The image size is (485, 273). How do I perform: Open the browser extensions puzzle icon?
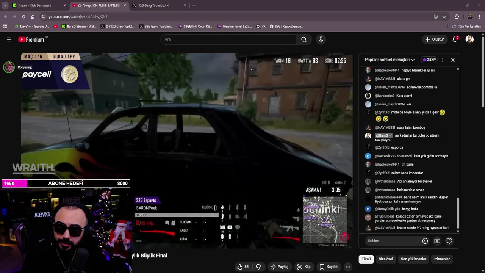[x=457, y=17]
